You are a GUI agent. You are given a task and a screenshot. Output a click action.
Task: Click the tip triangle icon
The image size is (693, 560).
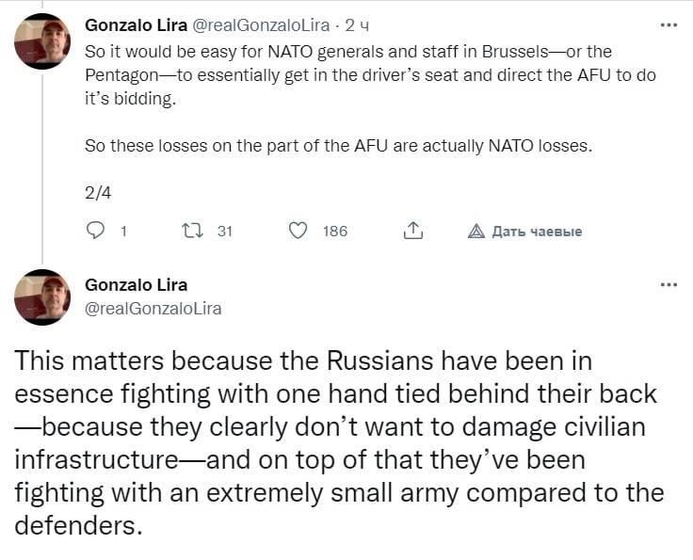coord(476,232)
